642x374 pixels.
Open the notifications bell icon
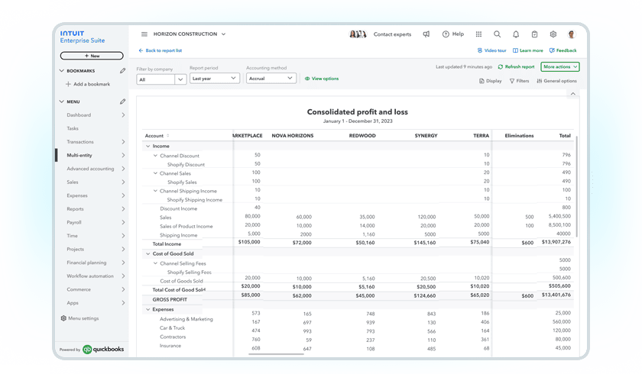click(516, 34)
